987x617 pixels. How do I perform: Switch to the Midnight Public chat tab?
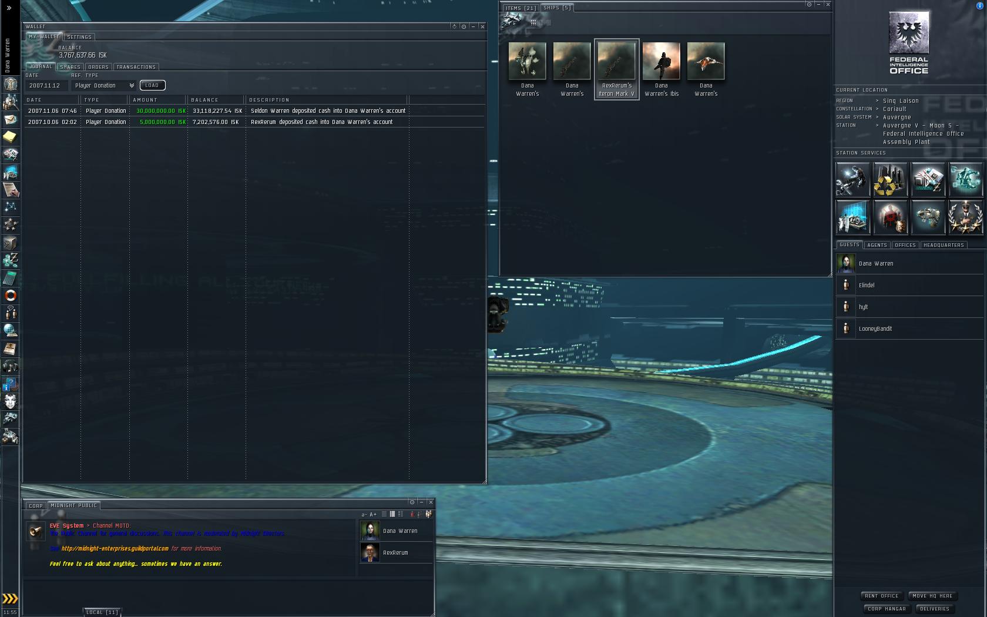(73, 505)
